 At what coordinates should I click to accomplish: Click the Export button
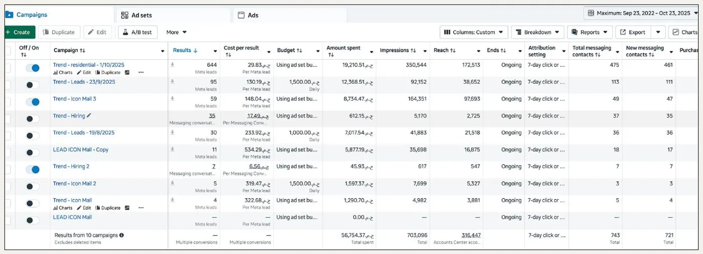pyautogui.click(x=633, y=32)
